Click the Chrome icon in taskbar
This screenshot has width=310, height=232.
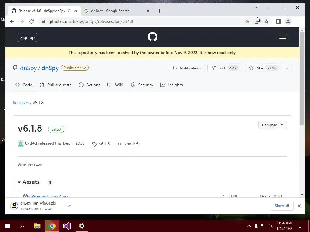[x=52, y=226]
